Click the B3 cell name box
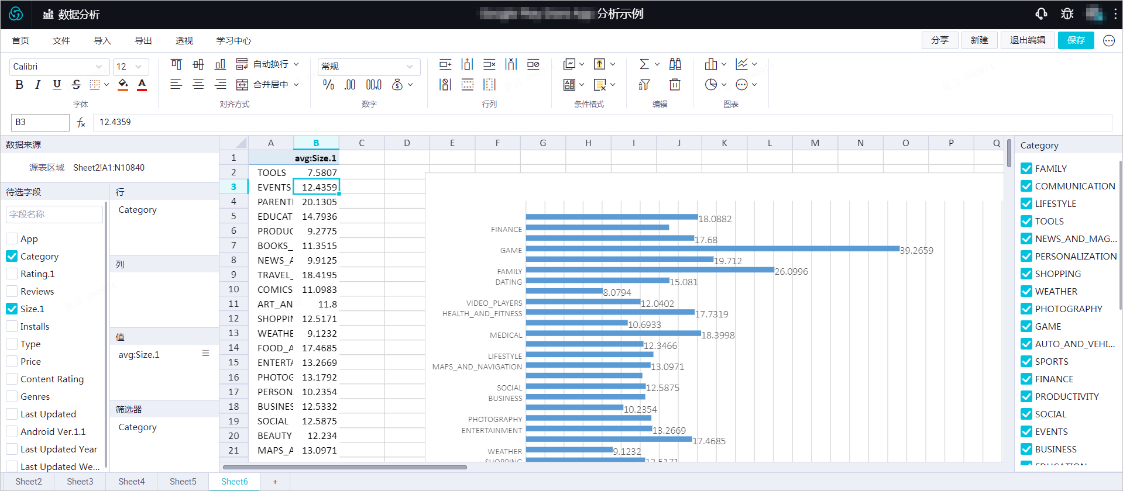The image size is (1123, 491). click(x=40, y=122)
